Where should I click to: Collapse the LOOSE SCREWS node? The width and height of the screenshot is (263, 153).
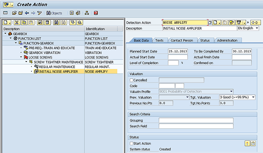(x=21, y=57)
